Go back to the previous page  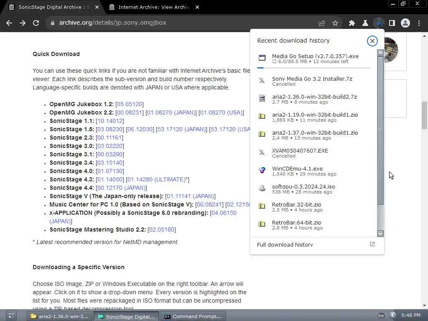(x=9, y=23)
